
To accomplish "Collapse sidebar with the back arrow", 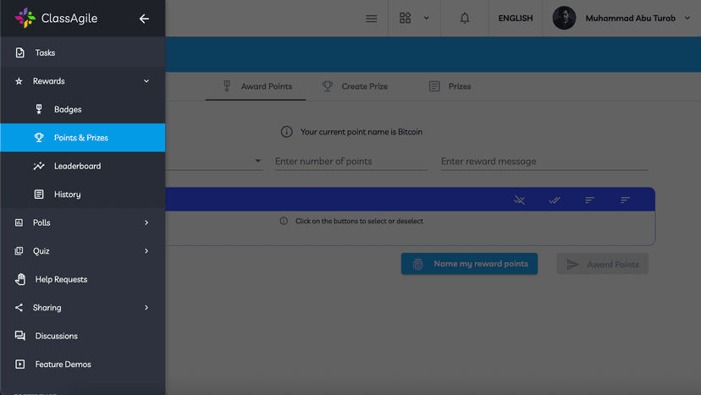I will point(144,19).
